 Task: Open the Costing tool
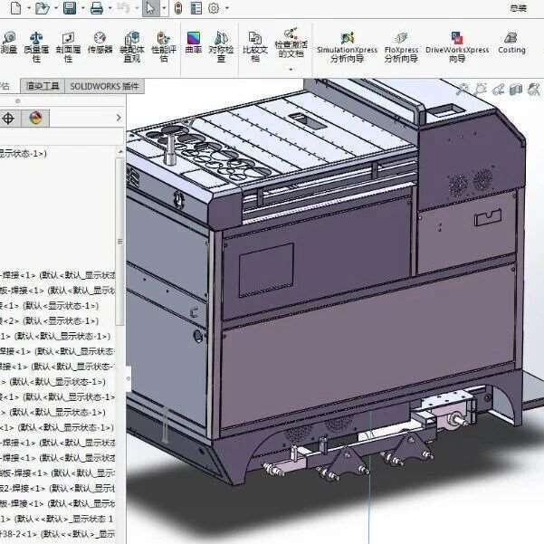[511, 43]
